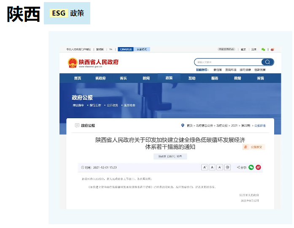294x228 pixels.
Task: Click the print page icon
Action: point(227,167)
